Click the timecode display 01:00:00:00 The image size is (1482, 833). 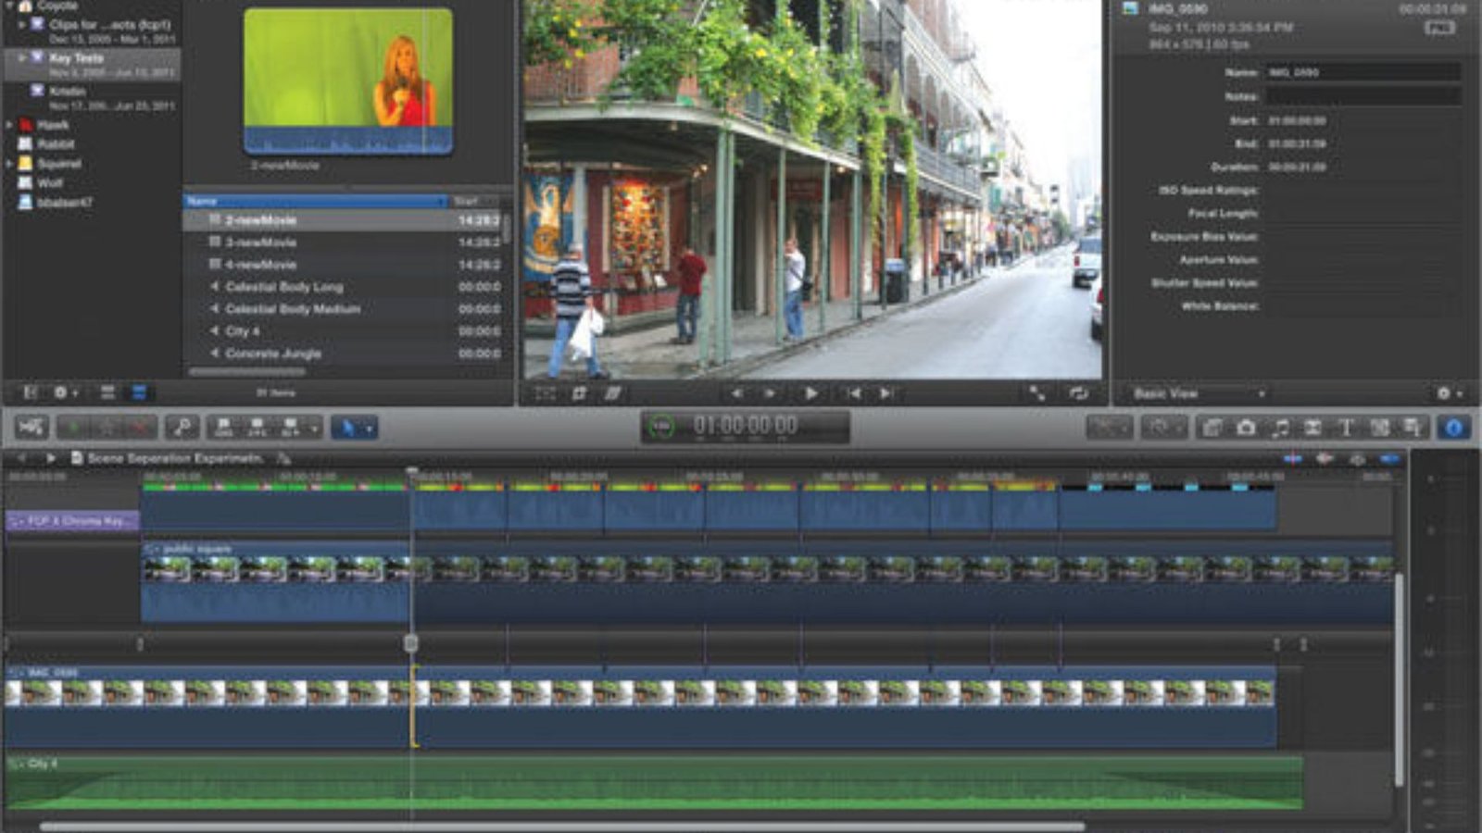[746, 425]
